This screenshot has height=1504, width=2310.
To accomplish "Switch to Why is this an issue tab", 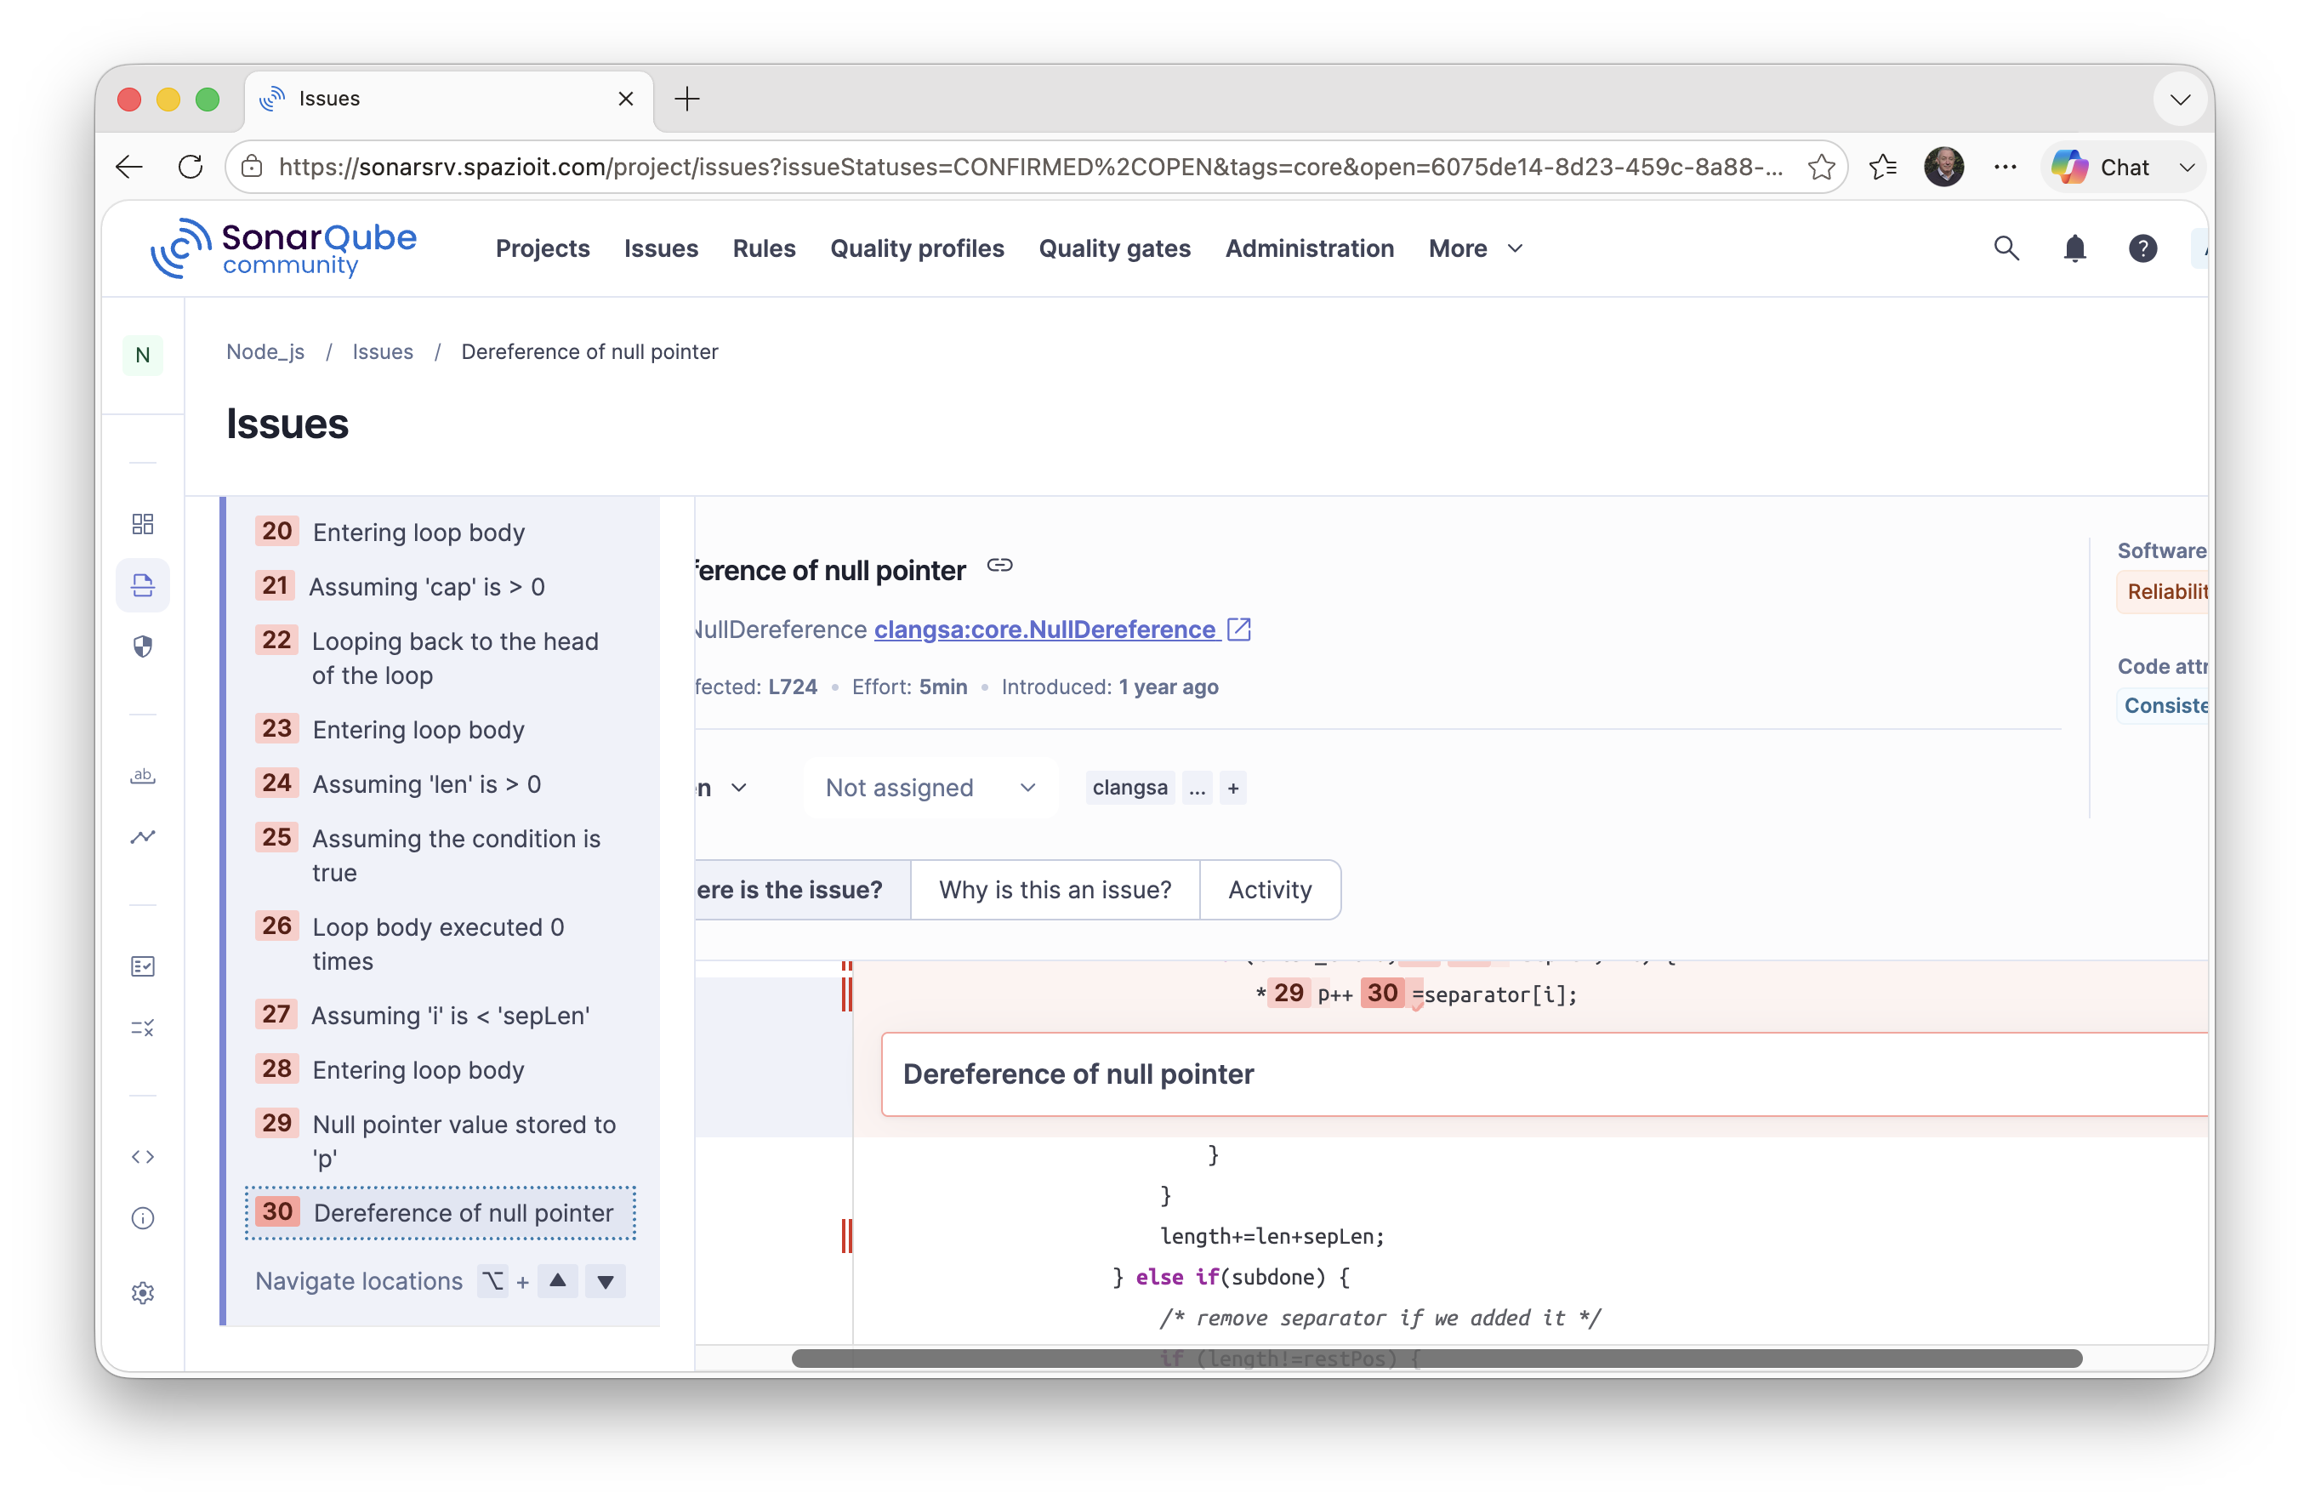I will (1055, 890).
